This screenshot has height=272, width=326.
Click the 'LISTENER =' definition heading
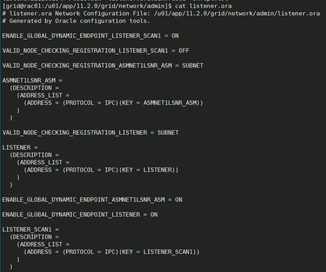click(20, 147)
